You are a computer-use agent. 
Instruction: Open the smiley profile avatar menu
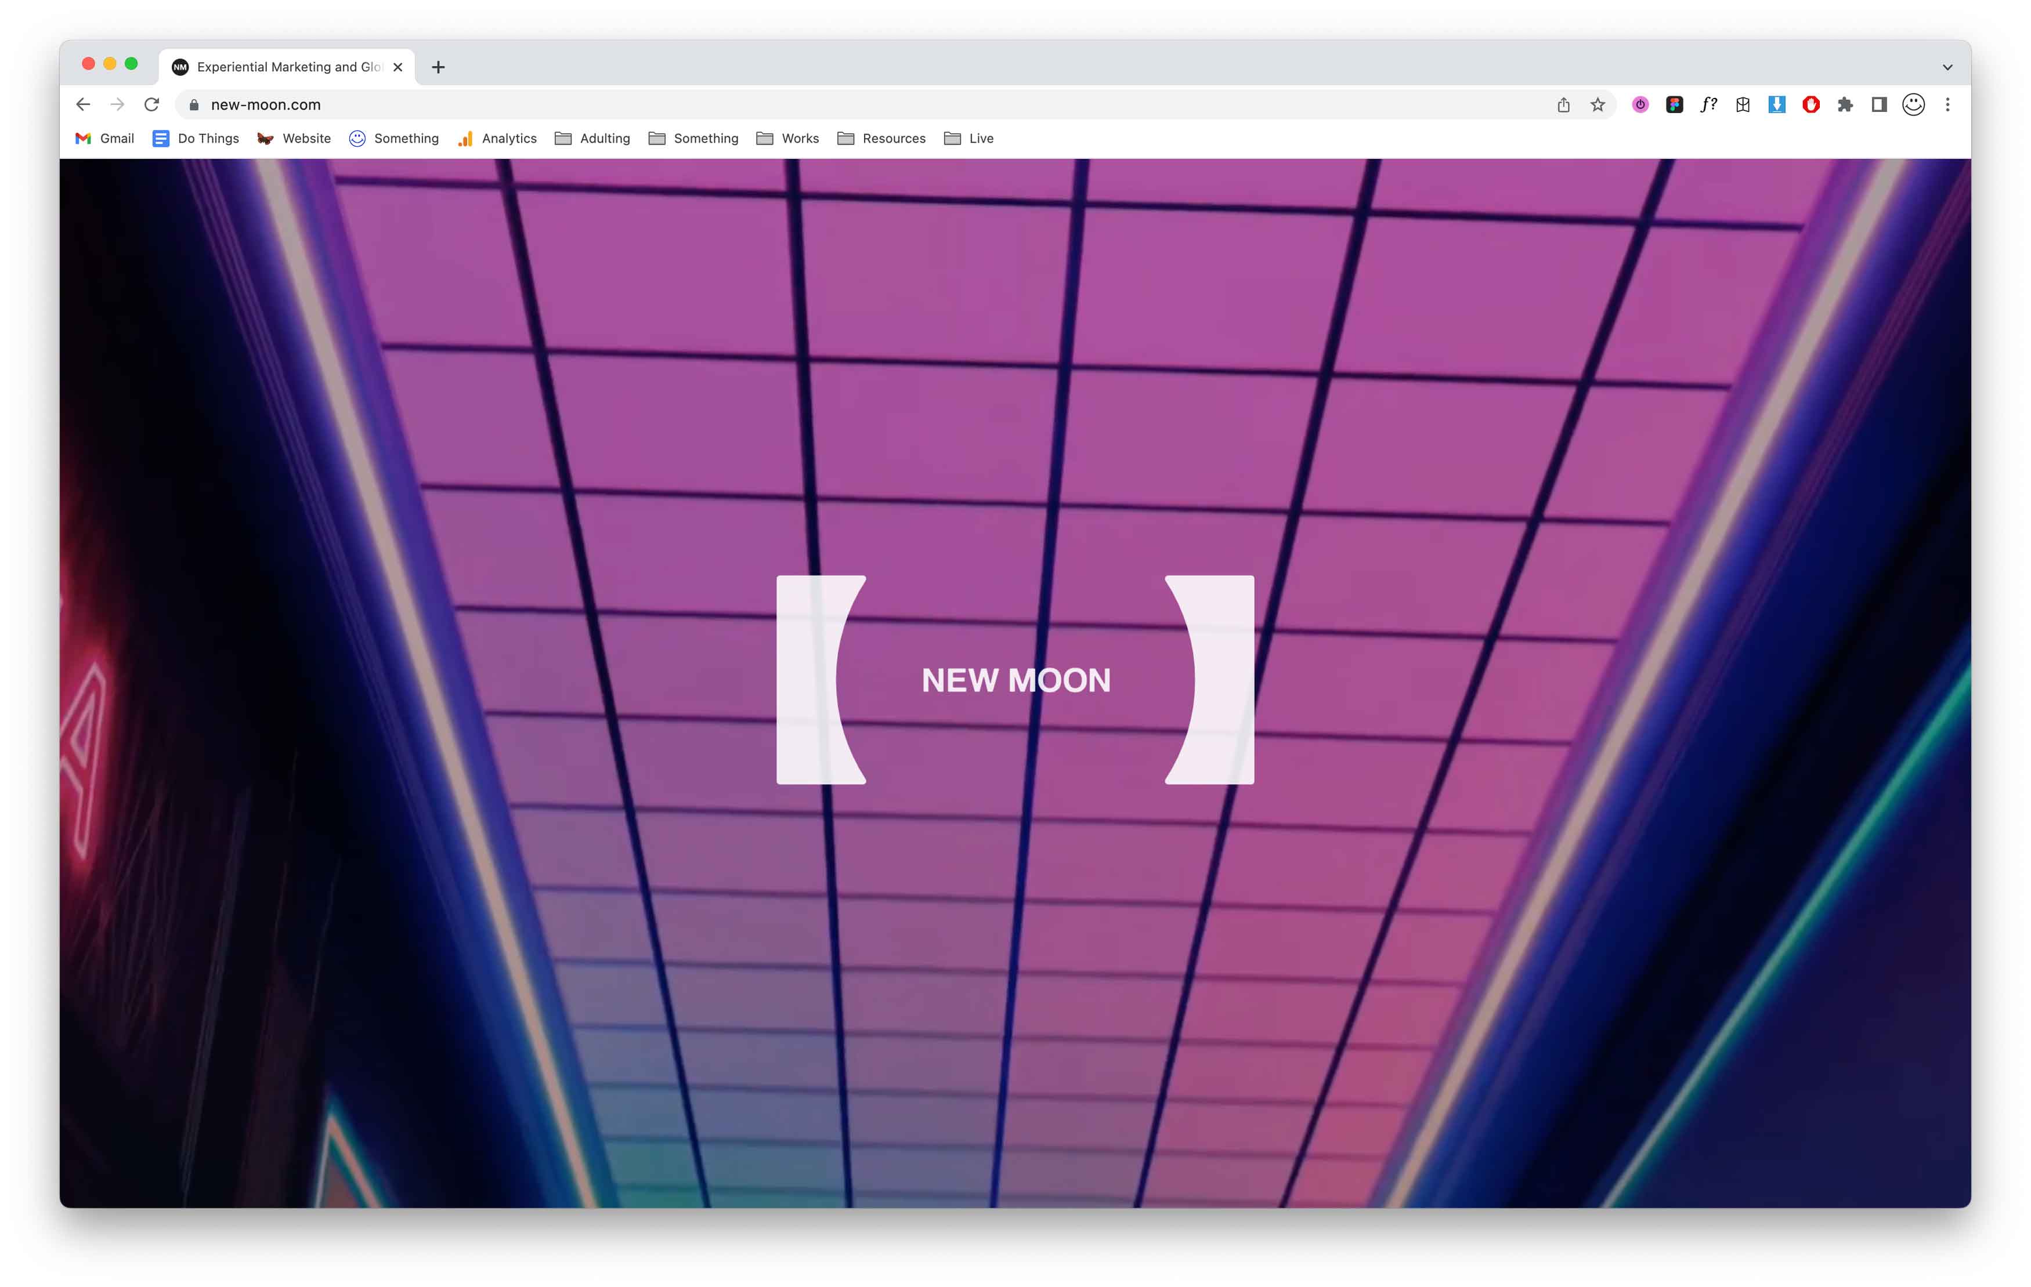point(1913,104)
